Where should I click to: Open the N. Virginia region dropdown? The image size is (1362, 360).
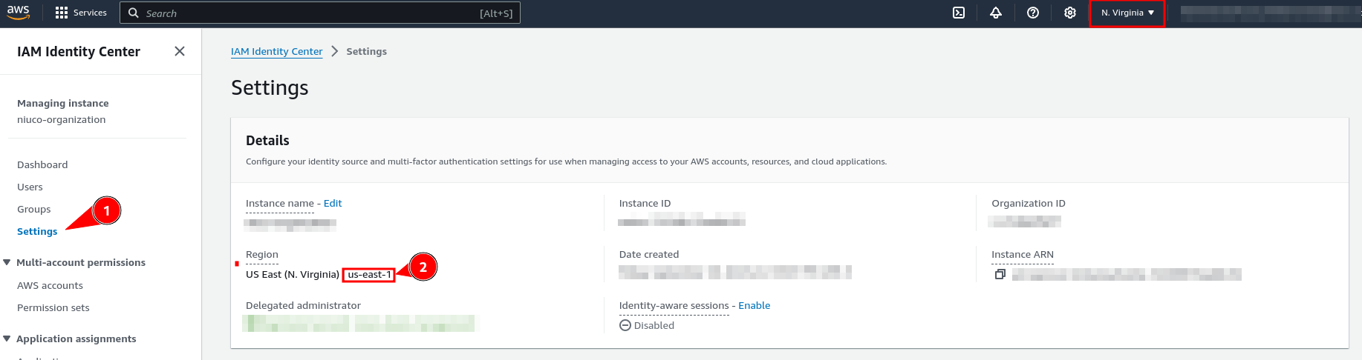pos(1127,13)
